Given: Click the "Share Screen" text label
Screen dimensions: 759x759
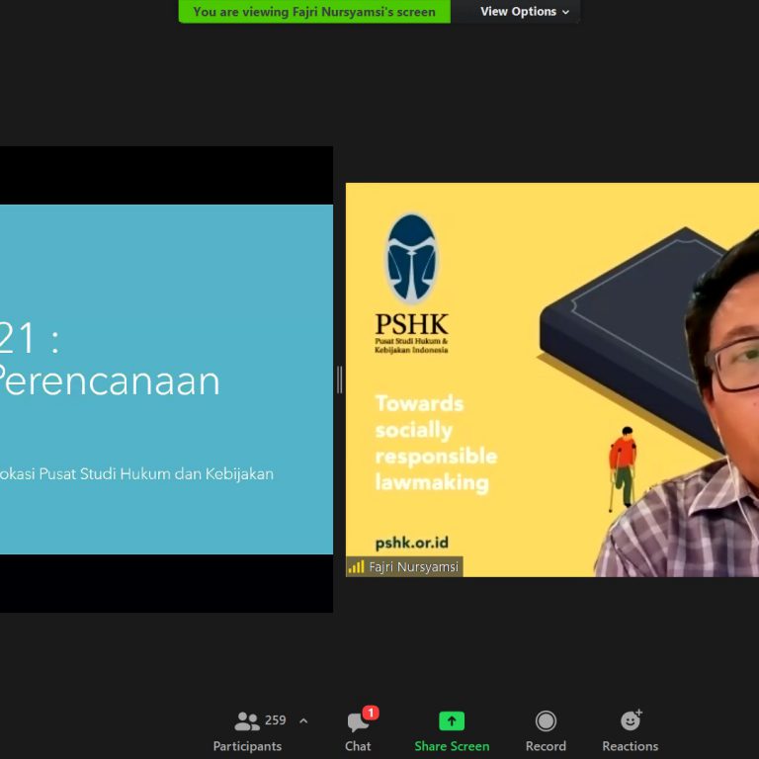Looking at the screenshot, I should (452, 746).
